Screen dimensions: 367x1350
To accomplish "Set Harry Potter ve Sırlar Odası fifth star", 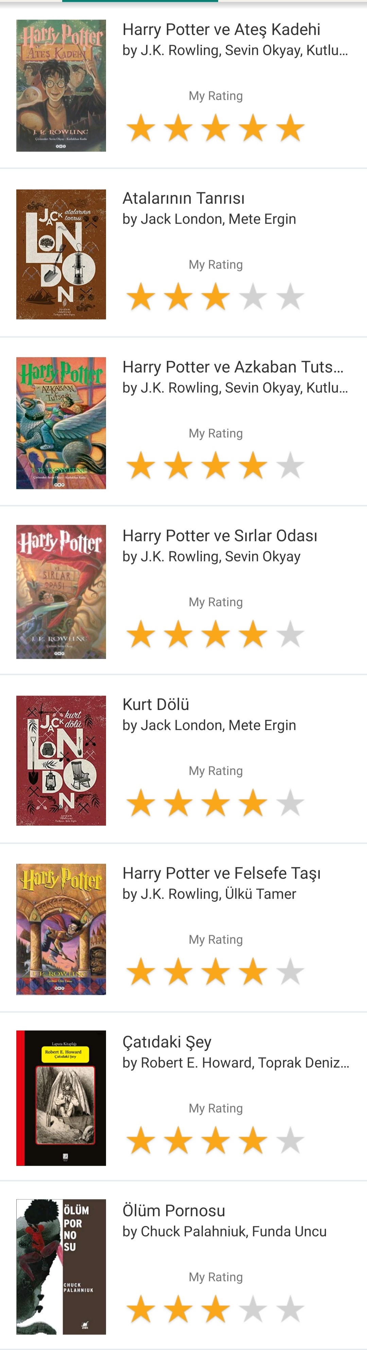I will [290, 634].
